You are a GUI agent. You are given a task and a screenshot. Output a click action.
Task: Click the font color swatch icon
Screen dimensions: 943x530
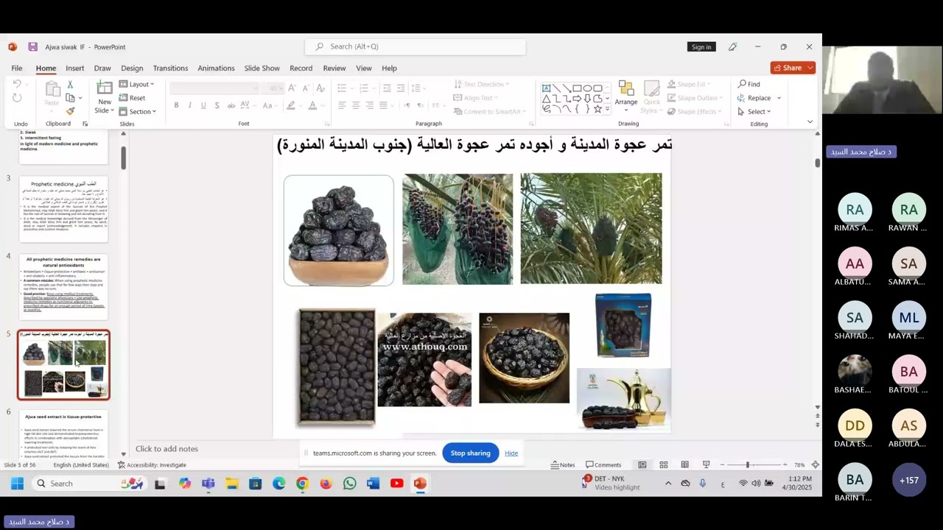(312, 105)
